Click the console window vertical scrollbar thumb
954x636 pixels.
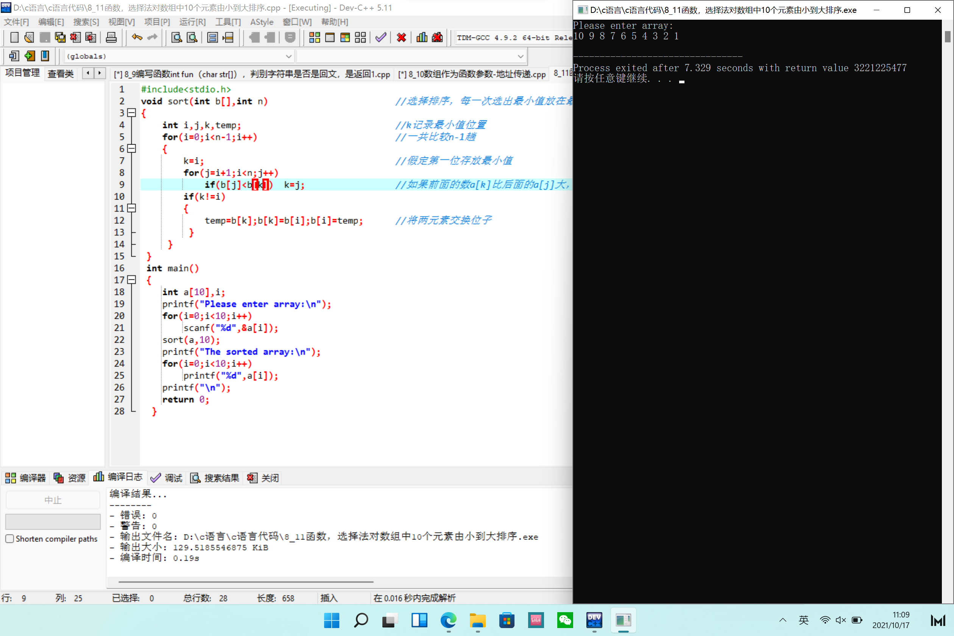(x=948, y=36)
